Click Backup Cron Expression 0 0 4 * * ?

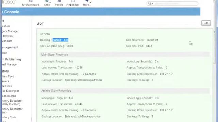tap(166, 110)
